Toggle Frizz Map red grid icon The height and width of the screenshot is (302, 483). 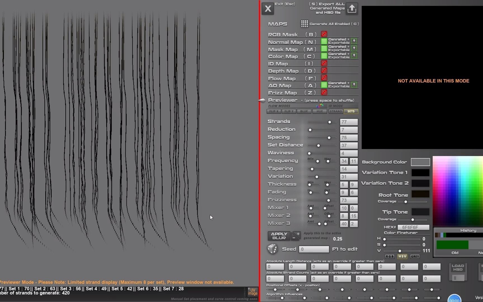[324, 92]
